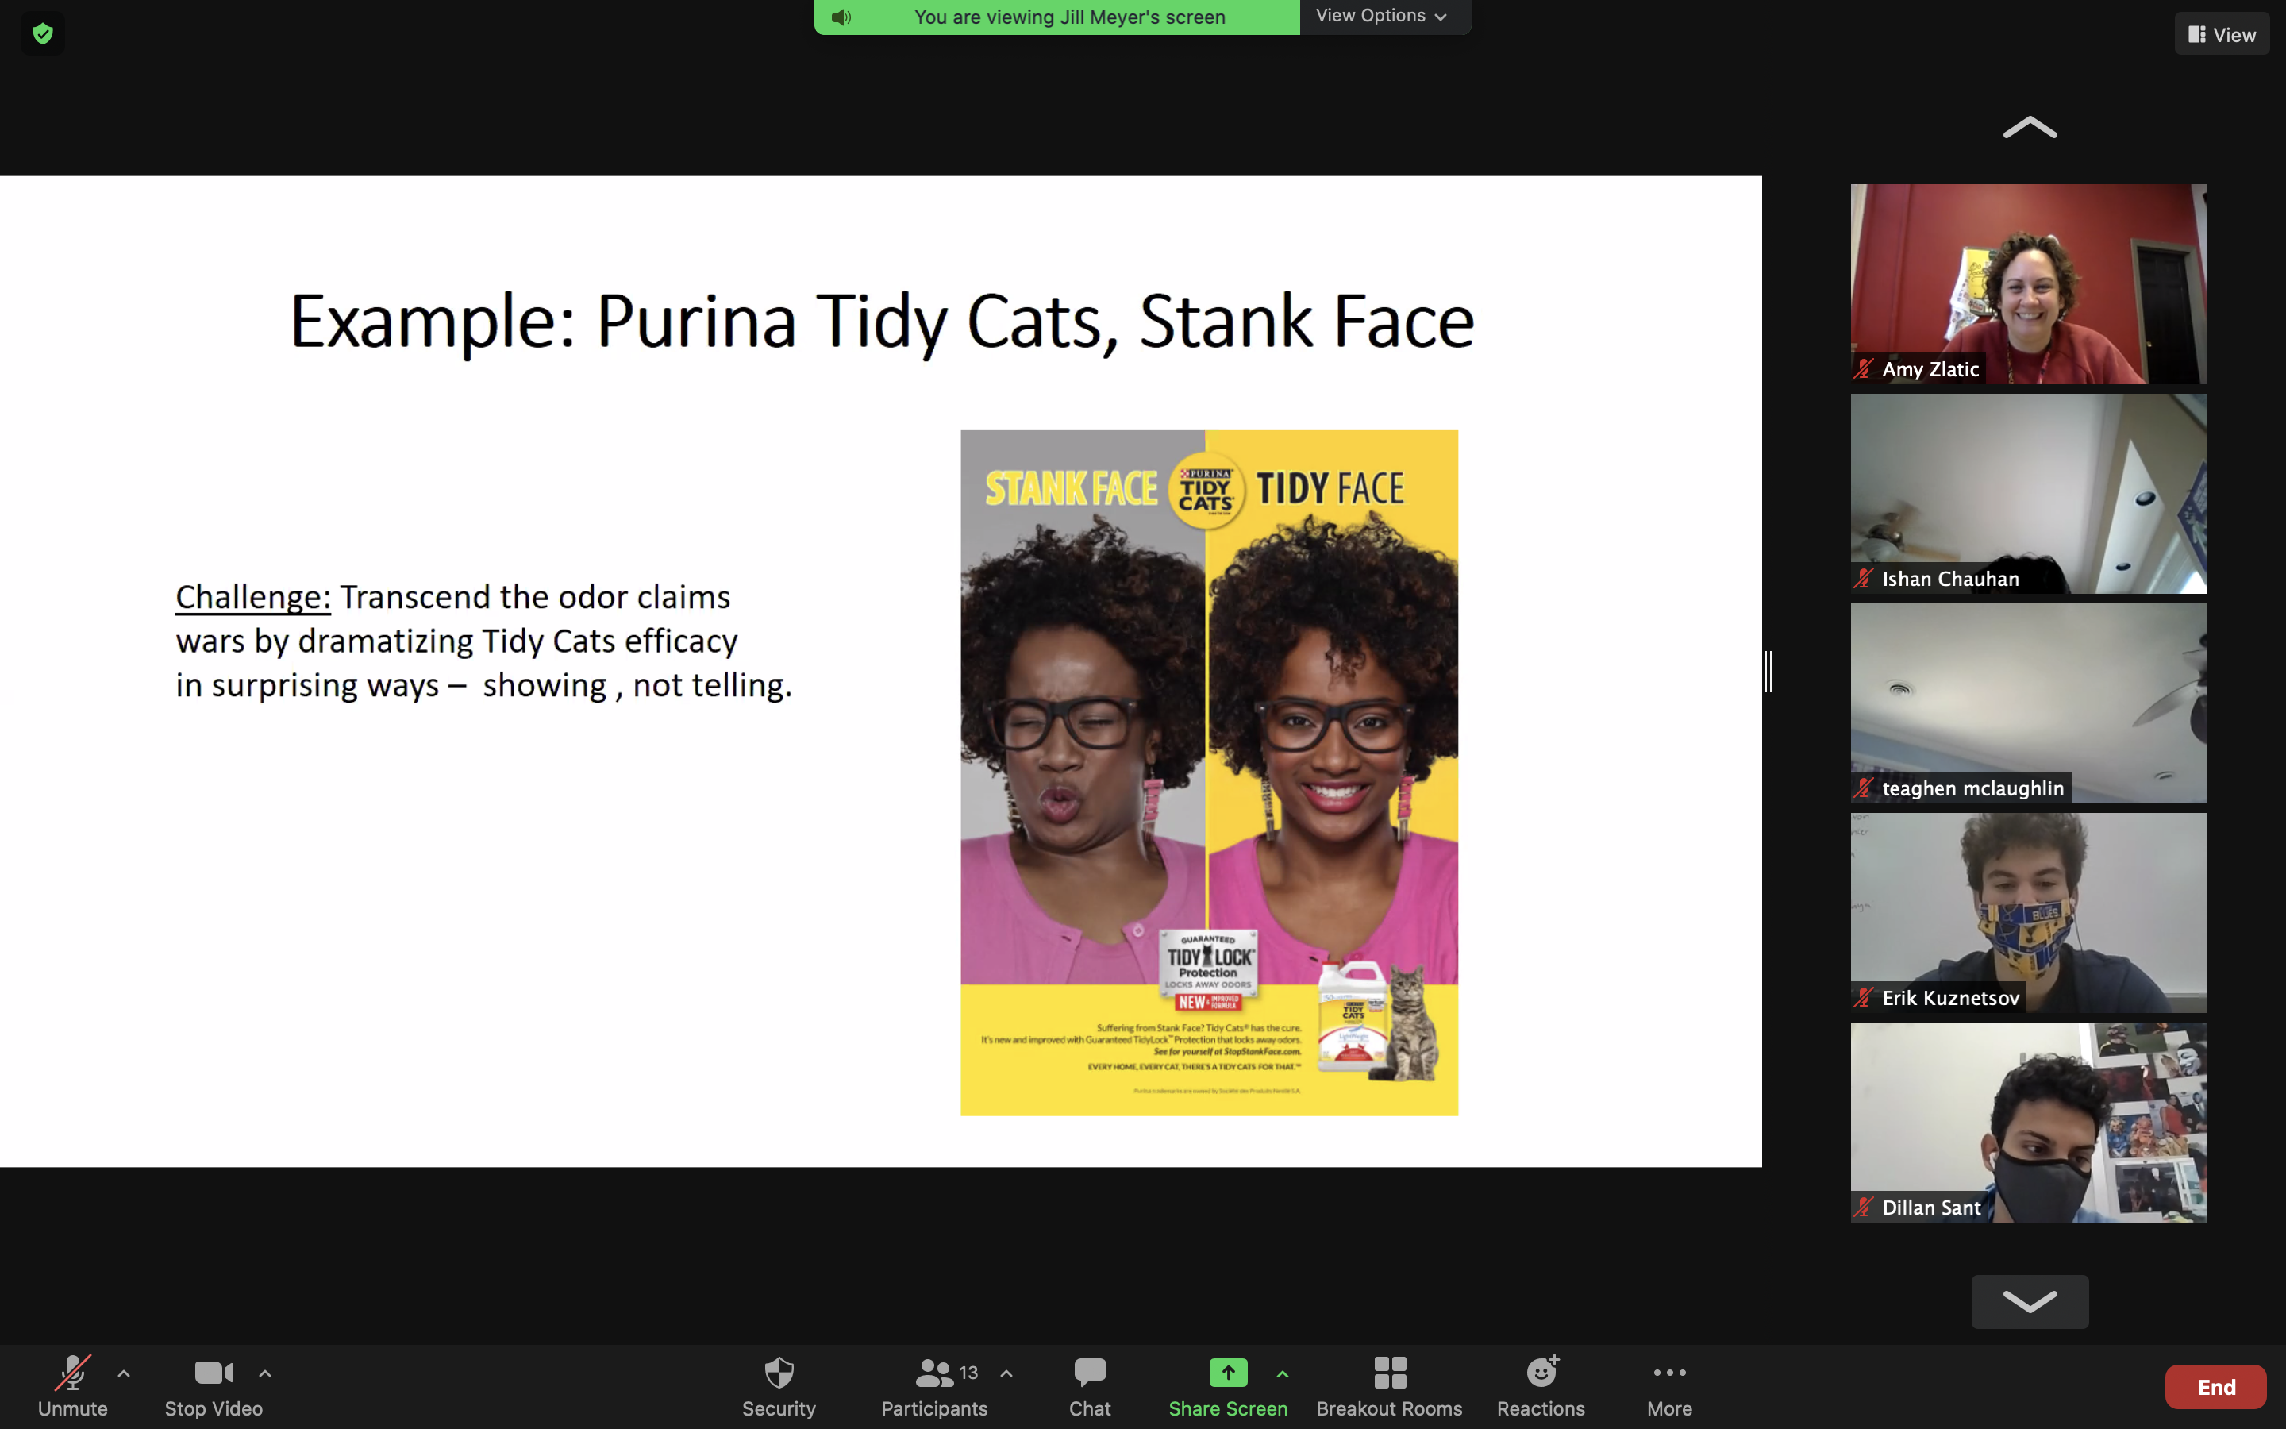Viewport: 2286px width, 1429px height.
Task: Open the More options menu
Action: 1669,1385
